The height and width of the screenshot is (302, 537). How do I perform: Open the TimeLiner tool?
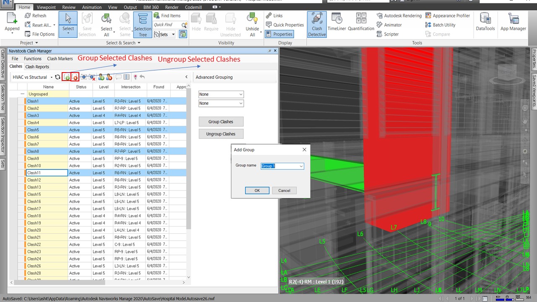[337, 22]
